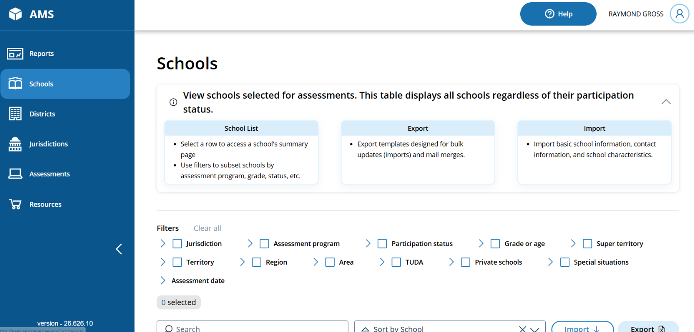This screenshot has width=694, height=332.
Task: Collapse the sidebar with the left arrow
Action: tap(119, 249)
